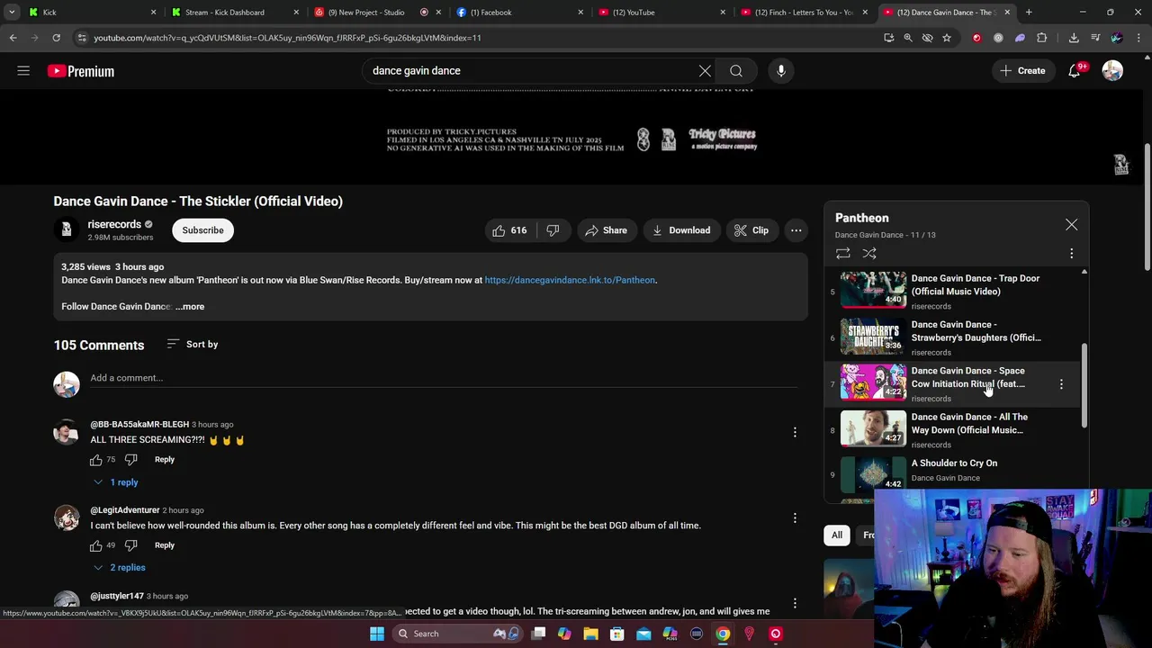Select A Shoulder to Cry On
This screenshot has width=1152, height=648.
(x=954, y=463)
